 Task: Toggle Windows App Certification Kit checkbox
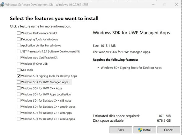[19, 58]
